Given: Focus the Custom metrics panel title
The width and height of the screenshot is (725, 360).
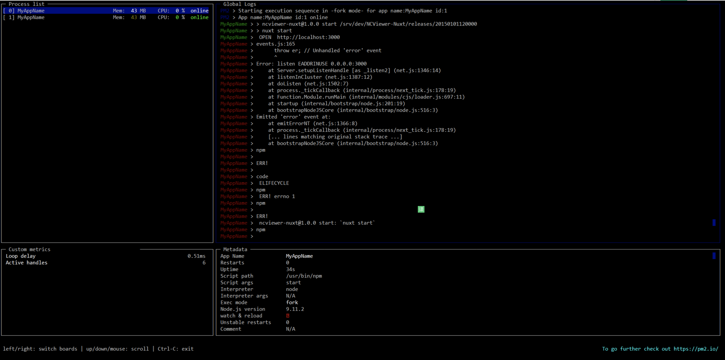Looking at the screenshot, I should coord(29,249).
